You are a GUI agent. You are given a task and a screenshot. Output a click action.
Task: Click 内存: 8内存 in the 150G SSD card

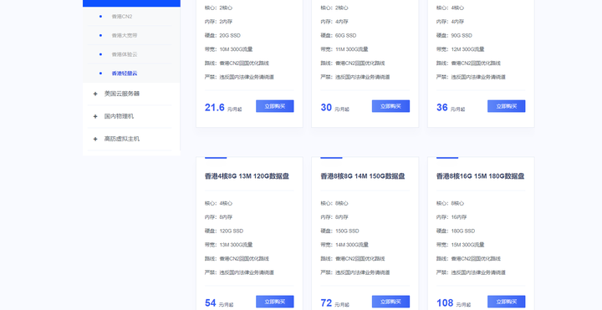pos(334,217)
